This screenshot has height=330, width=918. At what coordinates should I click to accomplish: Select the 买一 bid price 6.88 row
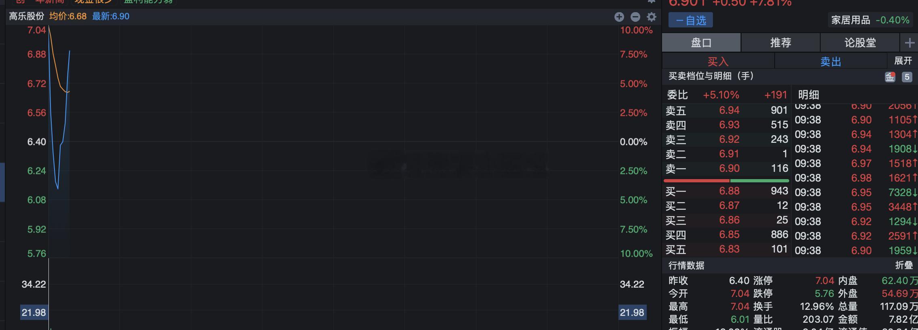(727, 191)
